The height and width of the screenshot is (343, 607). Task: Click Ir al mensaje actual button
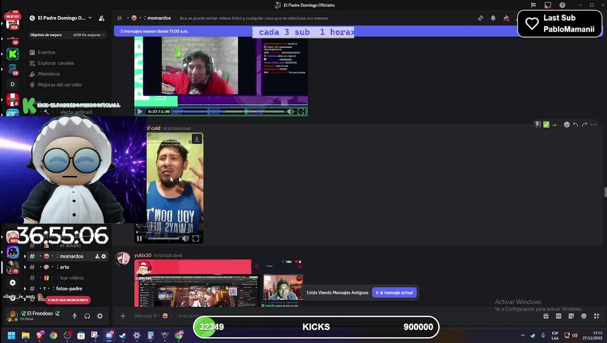[394, 293]
